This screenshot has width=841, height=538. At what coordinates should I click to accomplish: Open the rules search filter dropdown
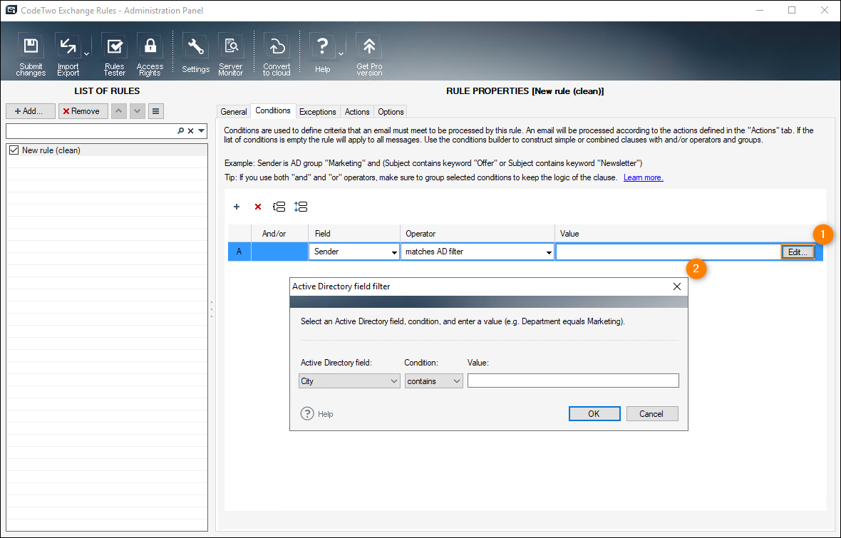[202, 131]
